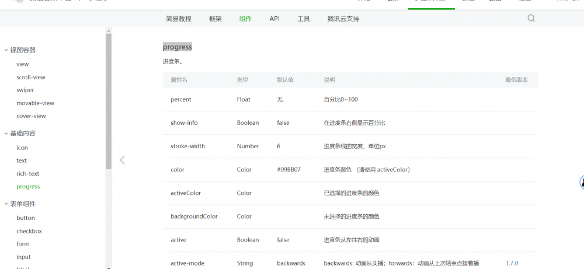Open movable-view in the sidebar
The width and height of the screenshot is (584, 269).
coord(35,103)
